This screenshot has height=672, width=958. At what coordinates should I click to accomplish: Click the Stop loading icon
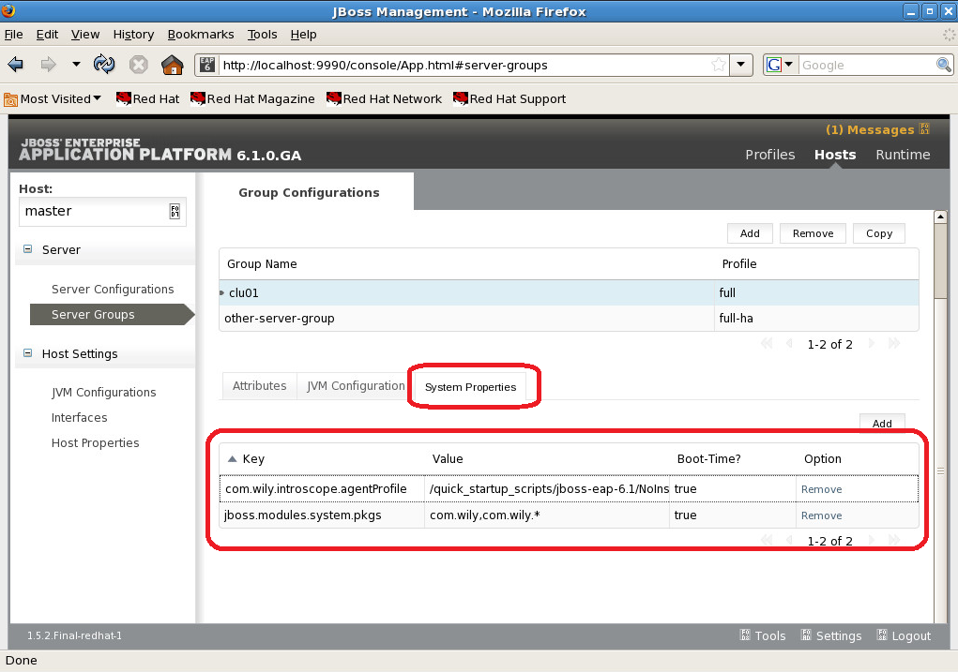pos(138,64)
